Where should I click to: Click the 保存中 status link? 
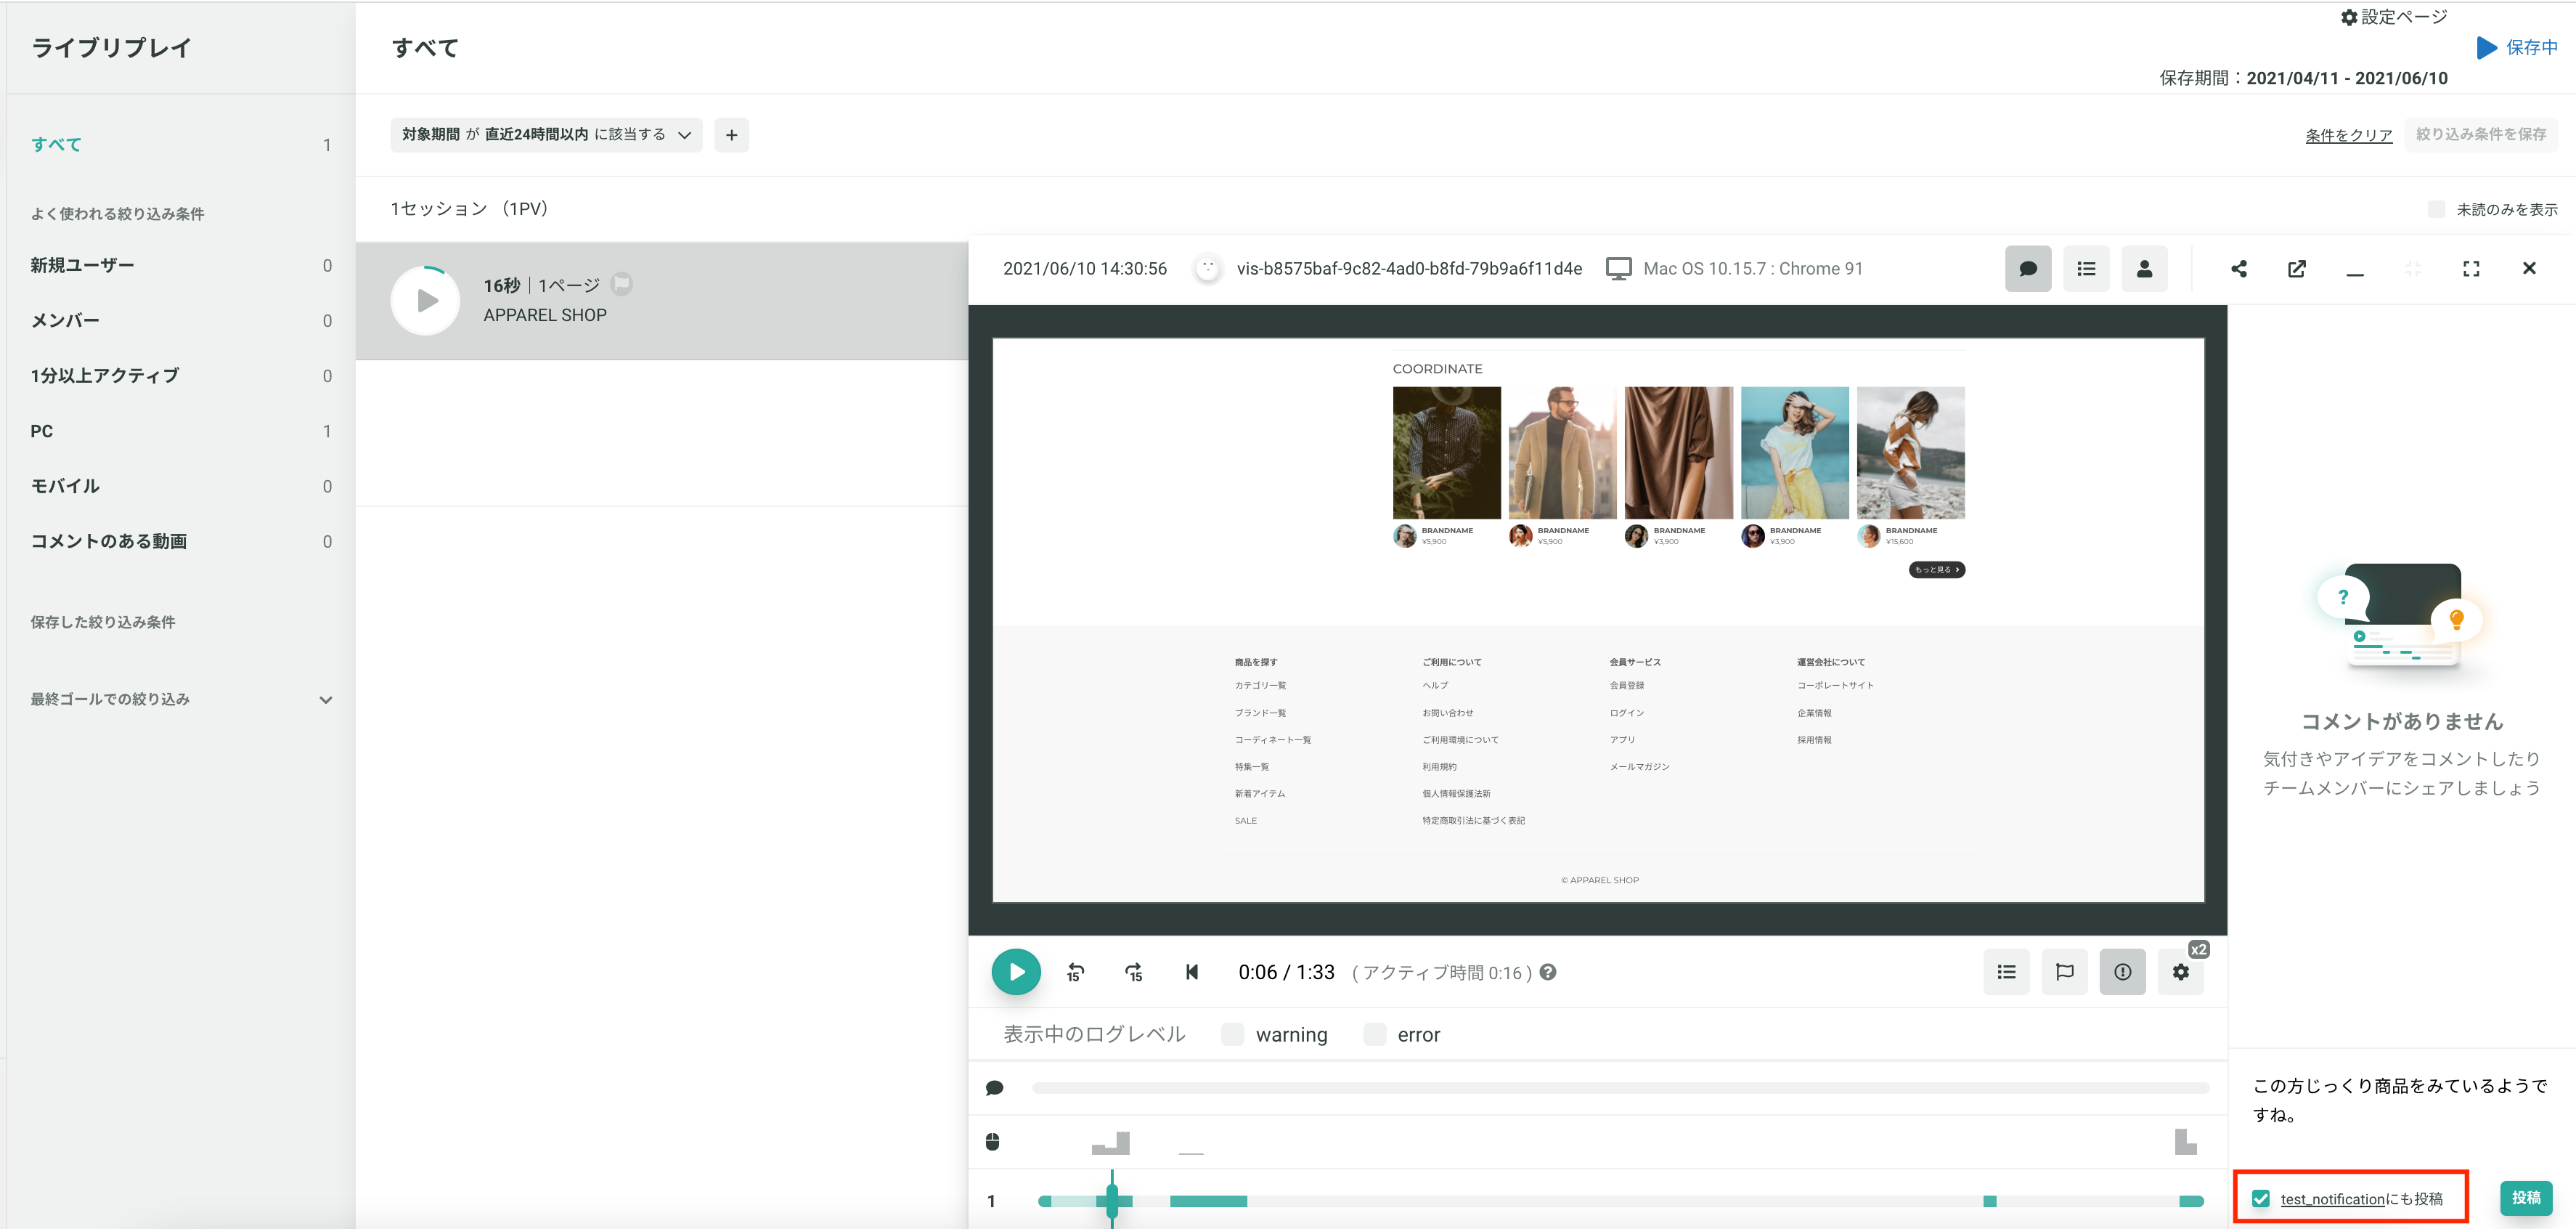pyautogui.click(x=2531, y=47)
